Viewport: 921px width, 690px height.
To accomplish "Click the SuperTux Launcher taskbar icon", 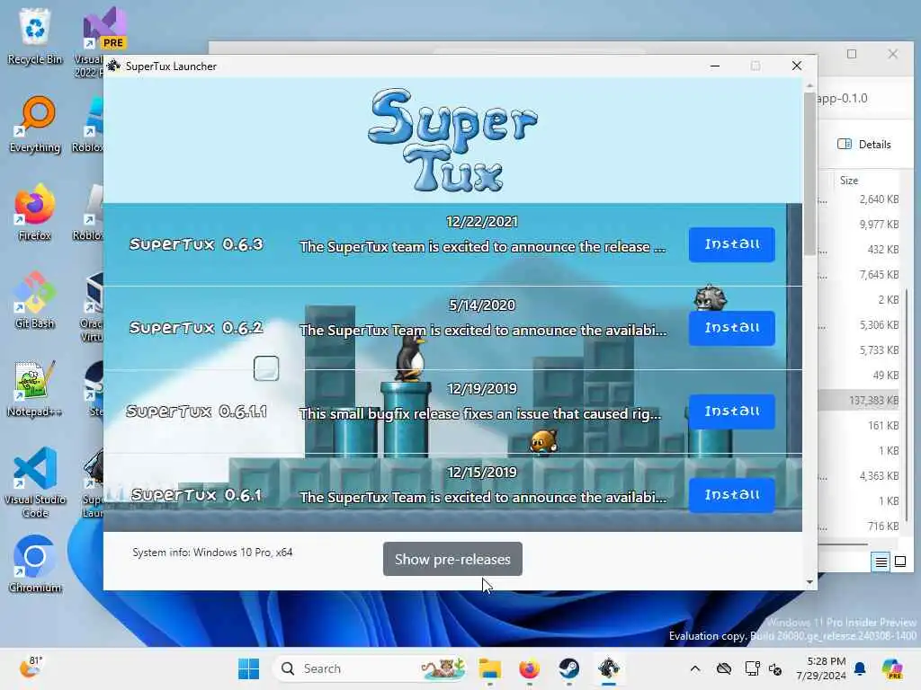I will [x=609, y=668].
